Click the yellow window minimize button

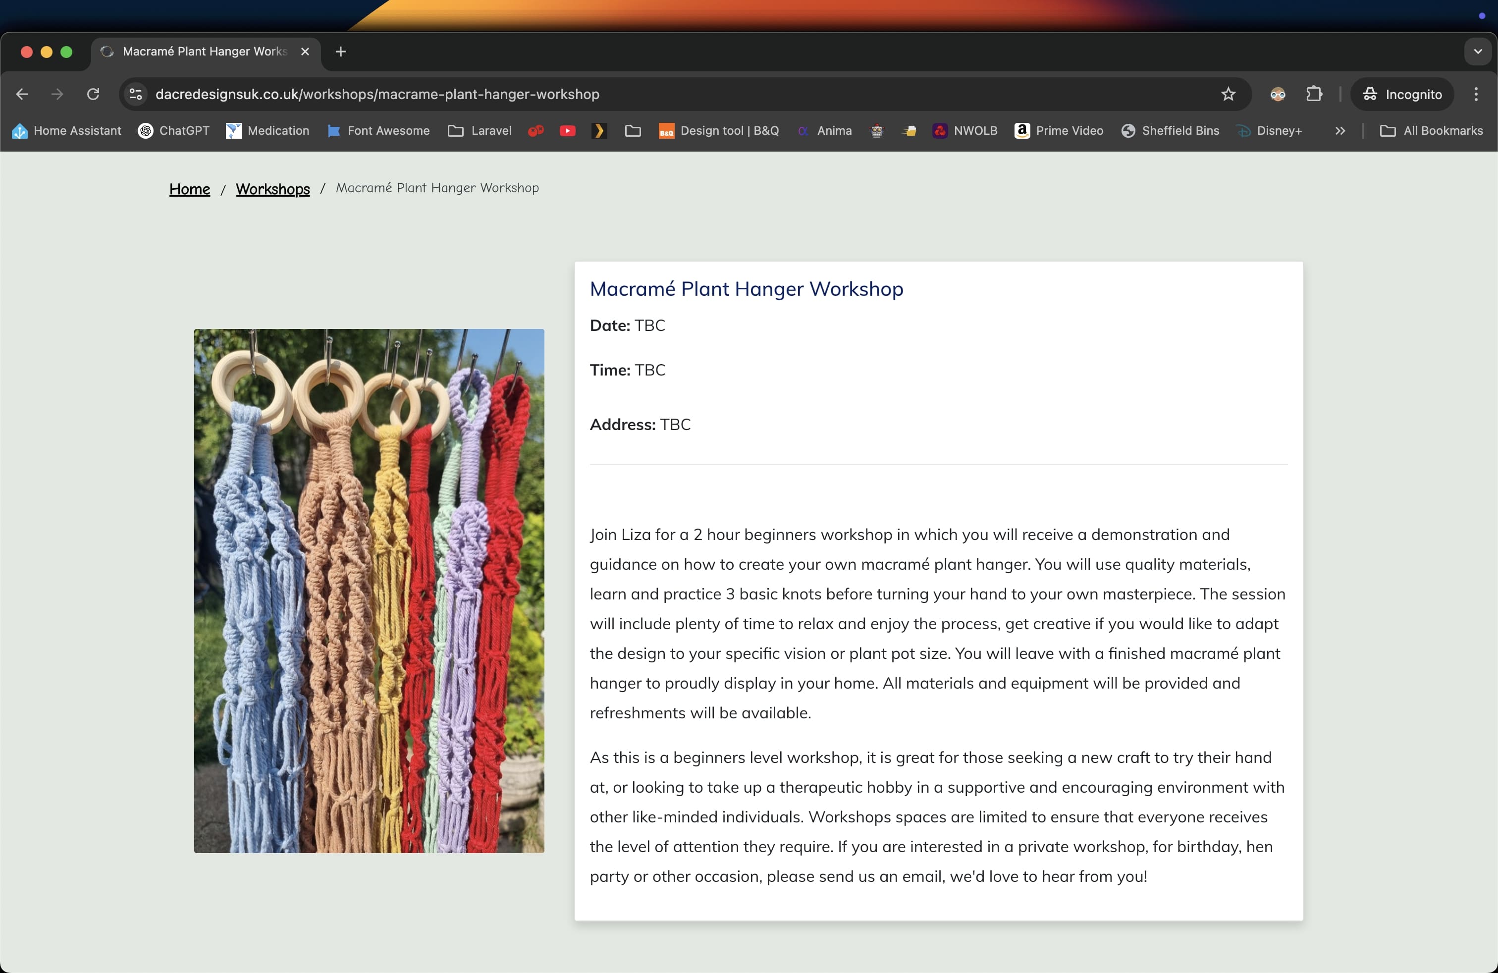coord(47,52)
